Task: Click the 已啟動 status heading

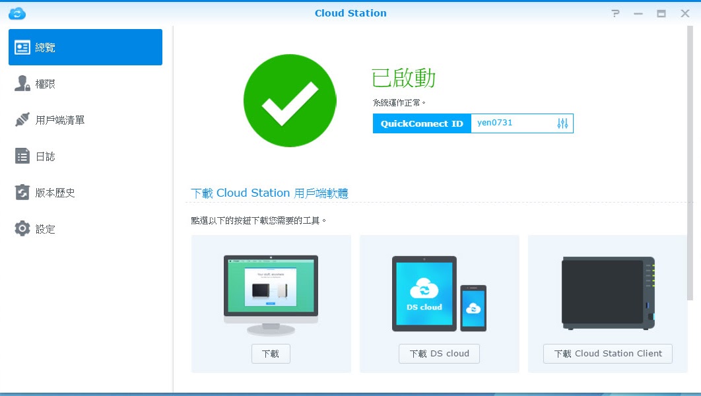Action: (x=403, y=78)
